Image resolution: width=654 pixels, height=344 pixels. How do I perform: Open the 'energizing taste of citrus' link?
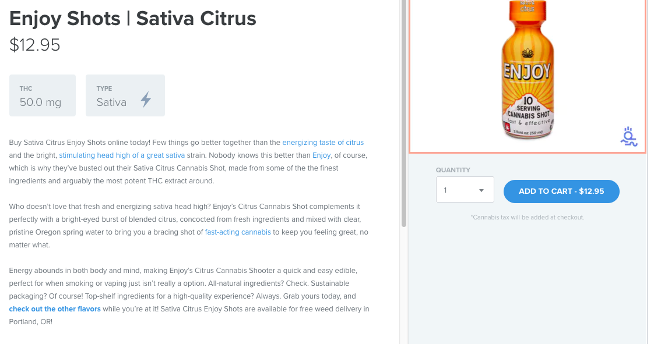point(323,143)
